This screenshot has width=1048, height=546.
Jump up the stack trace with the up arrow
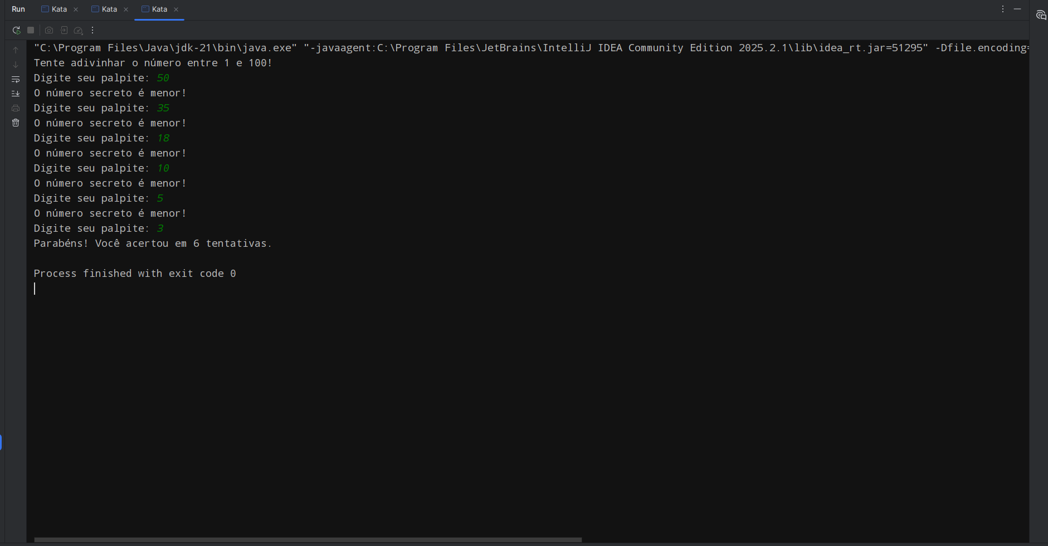pyautogui.click(x=16, y=50)
